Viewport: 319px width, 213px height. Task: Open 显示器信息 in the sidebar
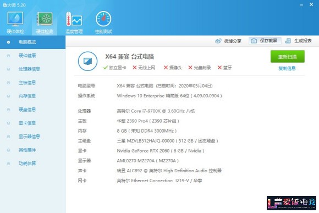pos(32,136)
